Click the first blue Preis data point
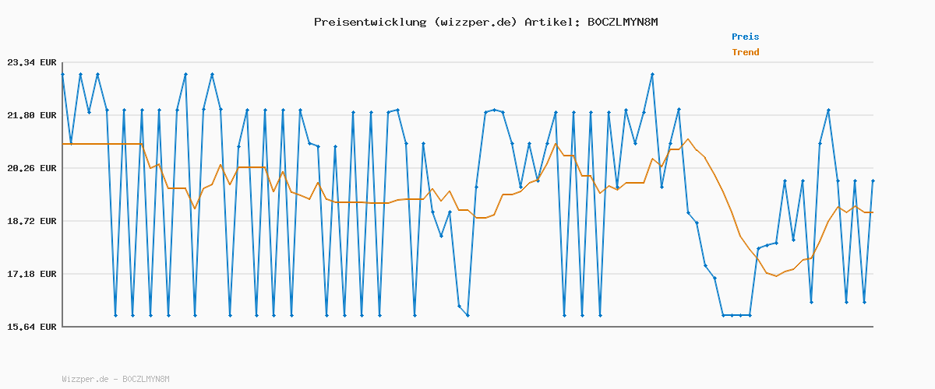 [62, 74]
